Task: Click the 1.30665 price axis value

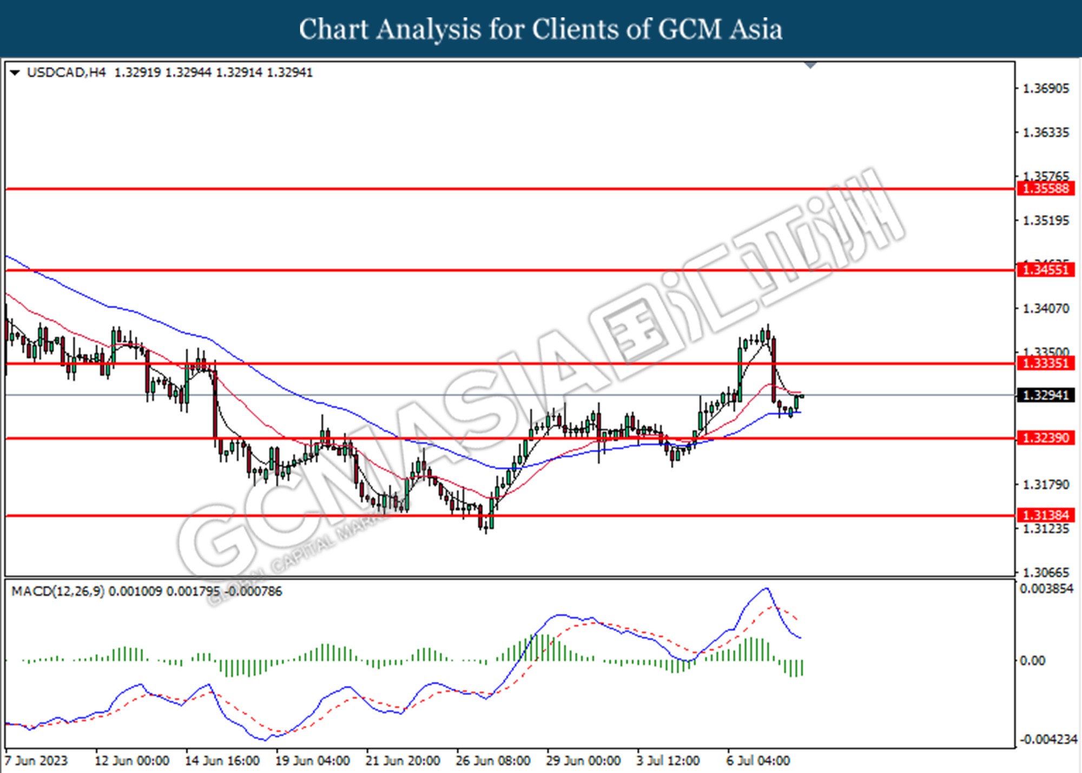Action: point(1046,573)
